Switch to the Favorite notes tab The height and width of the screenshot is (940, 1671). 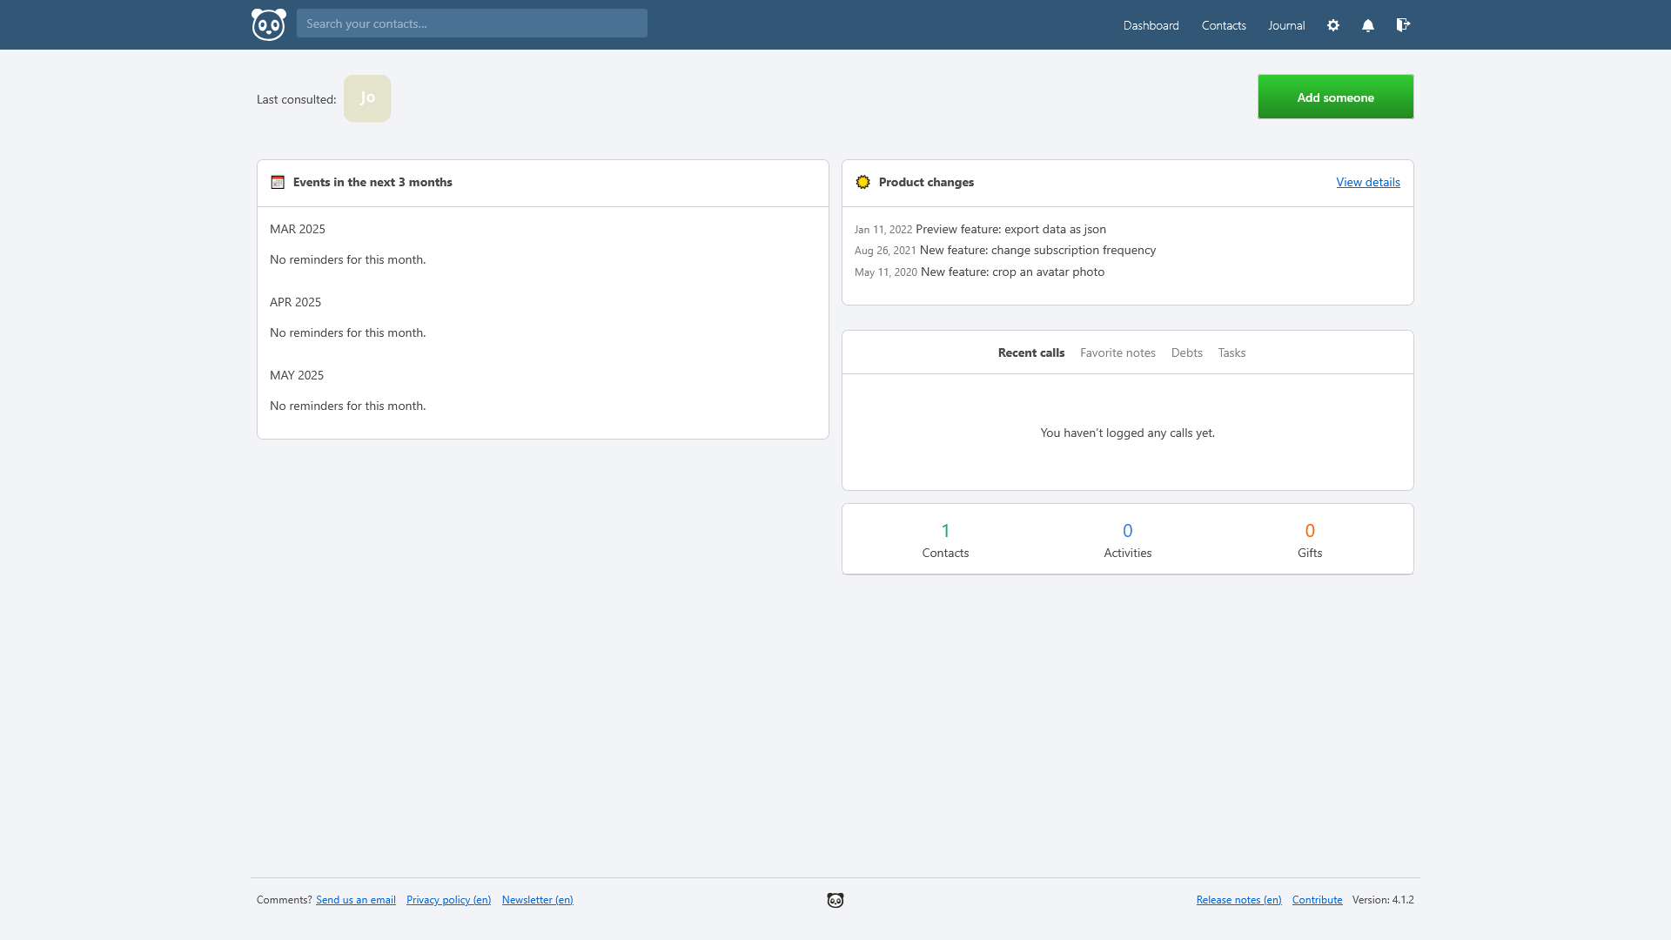(x=1117, y=352)
